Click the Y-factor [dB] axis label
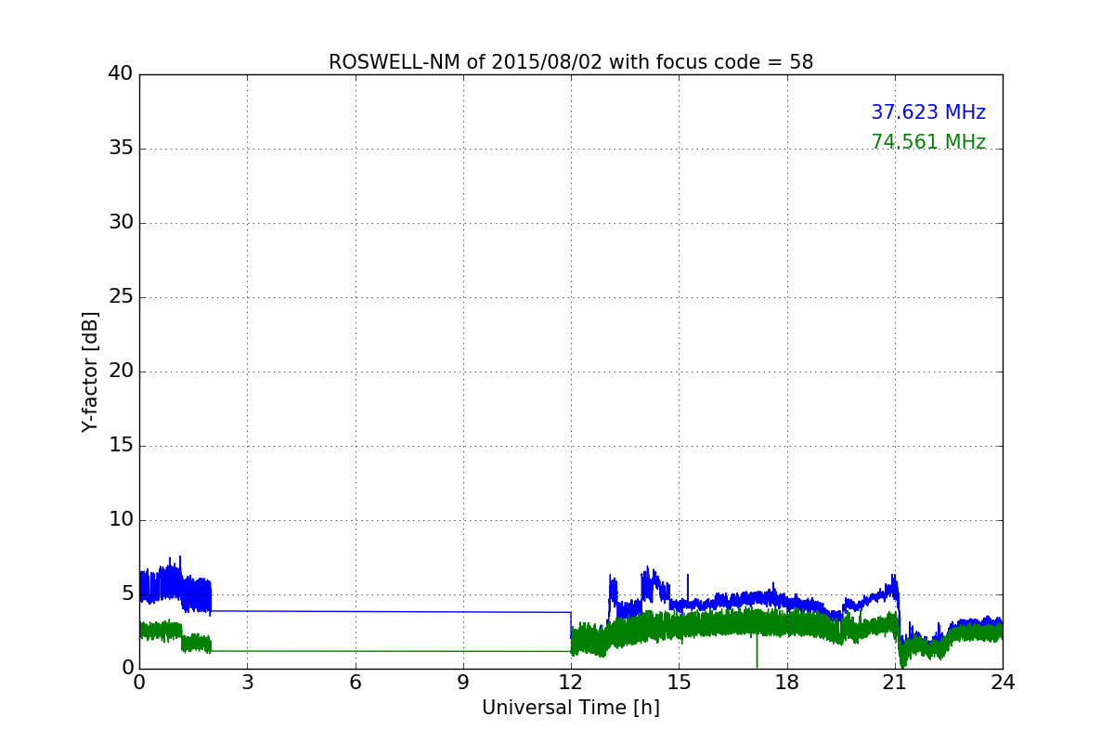 click(90, 371)
